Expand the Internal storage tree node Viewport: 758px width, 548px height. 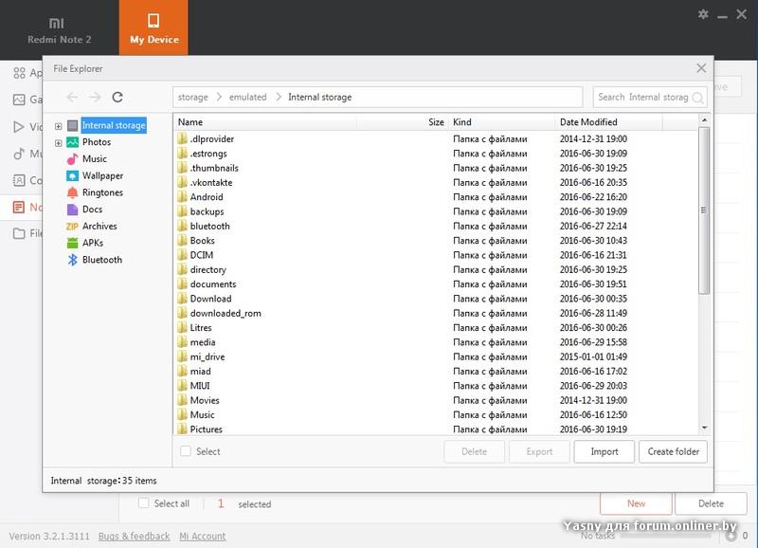[x=59, y=126]
